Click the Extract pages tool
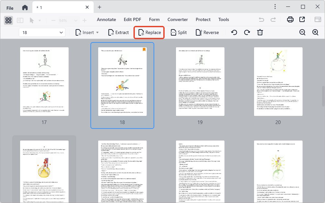Screen dimensions: 325x203 point(118,32)
